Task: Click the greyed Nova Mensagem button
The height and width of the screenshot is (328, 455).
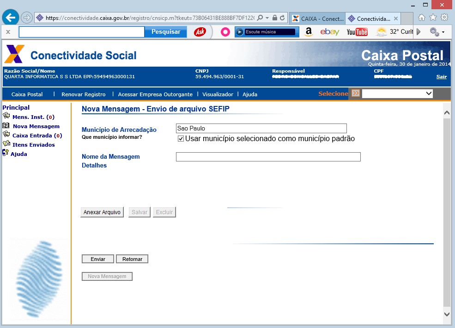Action: (x=107, y=276)
